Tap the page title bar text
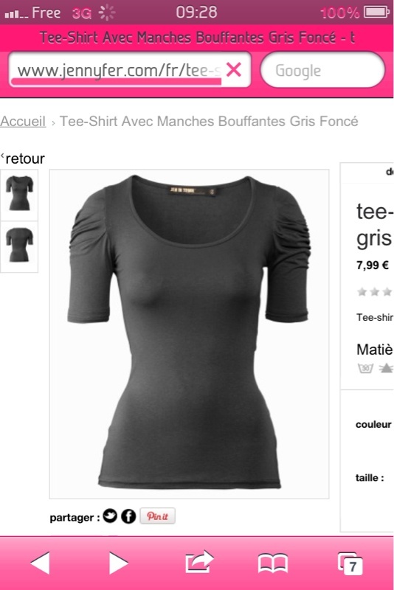 click(197, 38)
